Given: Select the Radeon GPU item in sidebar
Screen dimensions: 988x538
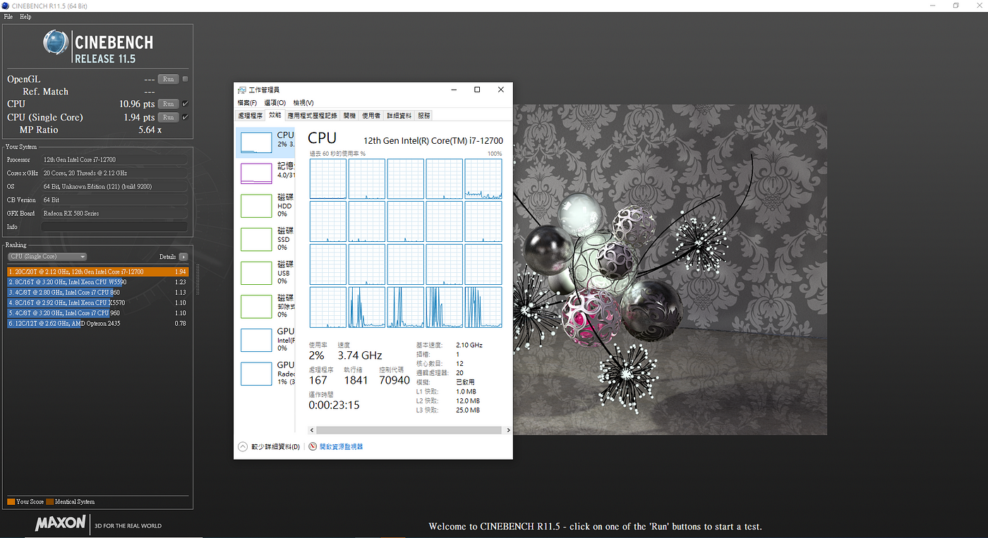Looking at the screenshot, I should click(266, 374).
